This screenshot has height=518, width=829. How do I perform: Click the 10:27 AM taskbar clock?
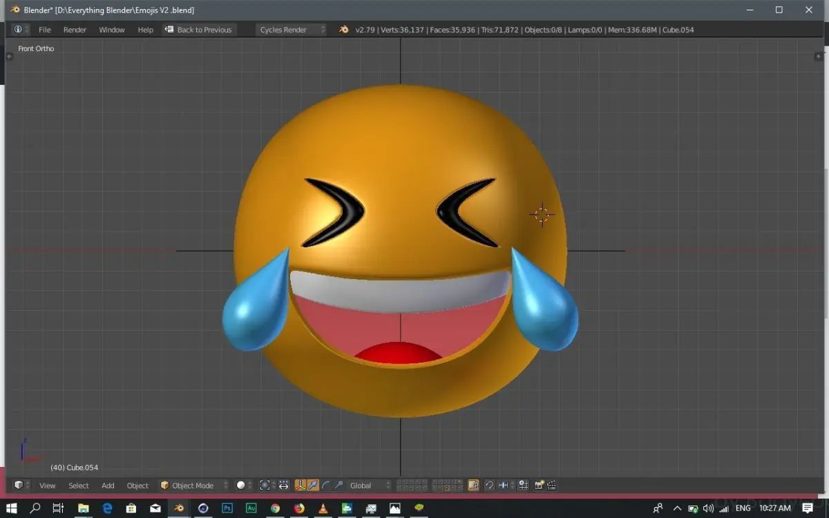point(774,508)
